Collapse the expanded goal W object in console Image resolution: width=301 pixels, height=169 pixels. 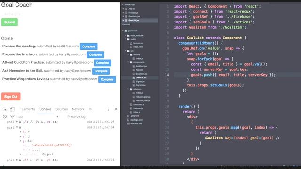pyautogui.click(x=17, y=127)
